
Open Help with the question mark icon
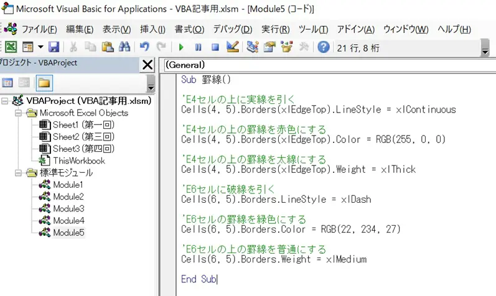(x=323, y=47)
